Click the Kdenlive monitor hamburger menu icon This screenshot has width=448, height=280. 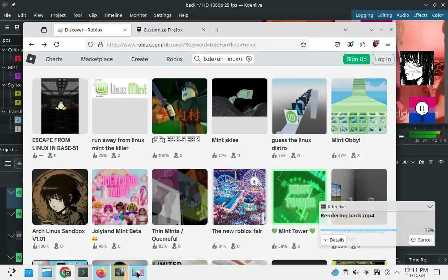[x=401, y=136]
